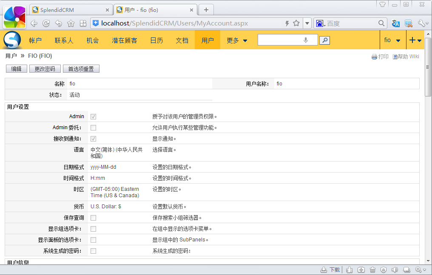Click the shield status bar icon
432x275 pixels.
(384, 270)
